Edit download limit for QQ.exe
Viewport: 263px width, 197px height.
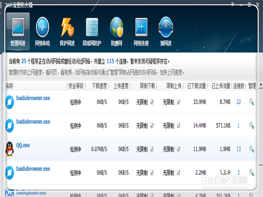point(152,149)
